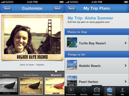Tap the Create camera icon
The height and width of the screenshot is (96, 129).
point(97,90)
